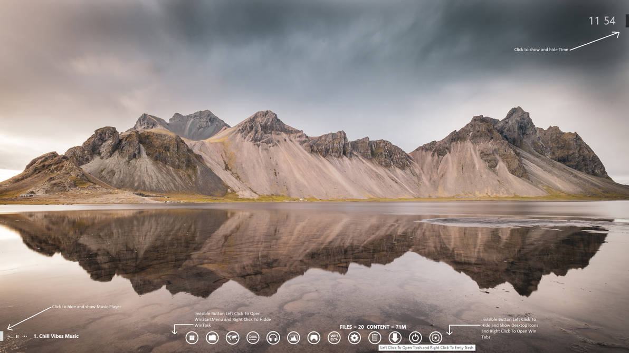
Task: Open the WinStartMenu grid icon
Action: [192, 337]
